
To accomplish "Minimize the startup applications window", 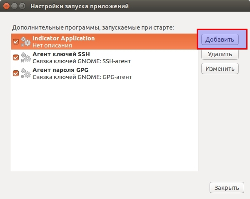I will [x=14, y=7].
